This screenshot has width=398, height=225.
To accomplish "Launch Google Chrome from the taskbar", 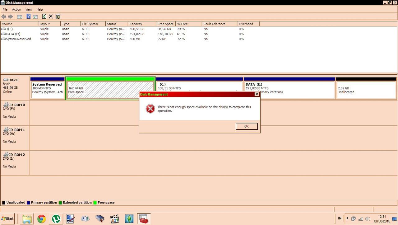I will [42, 218].
